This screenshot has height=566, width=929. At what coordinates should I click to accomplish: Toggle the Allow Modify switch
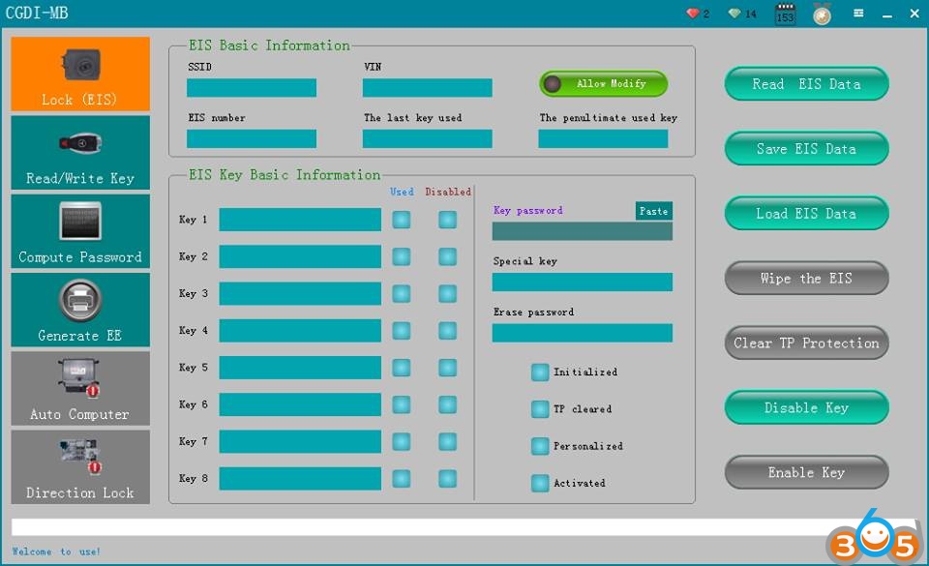coord(604,84)
